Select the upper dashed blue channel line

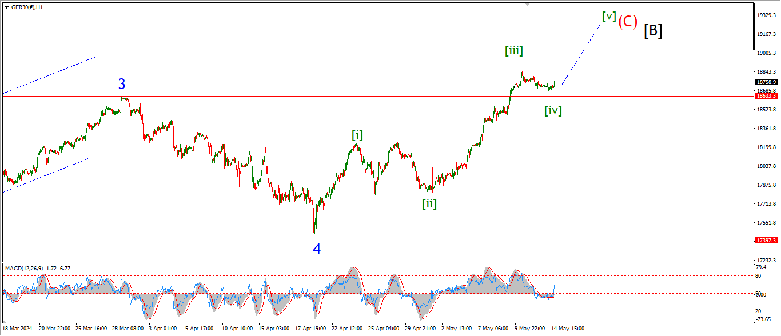point(51,74)
